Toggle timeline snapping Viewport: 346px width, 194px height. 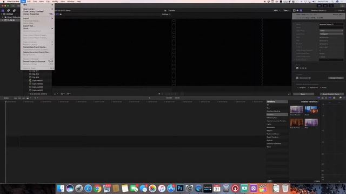click(330, 98)
